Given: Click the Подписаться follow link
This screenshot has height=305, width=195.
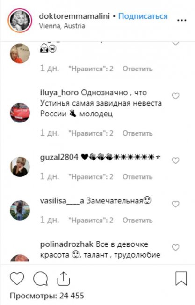Looking at the screenshot, I should point(143,16).
